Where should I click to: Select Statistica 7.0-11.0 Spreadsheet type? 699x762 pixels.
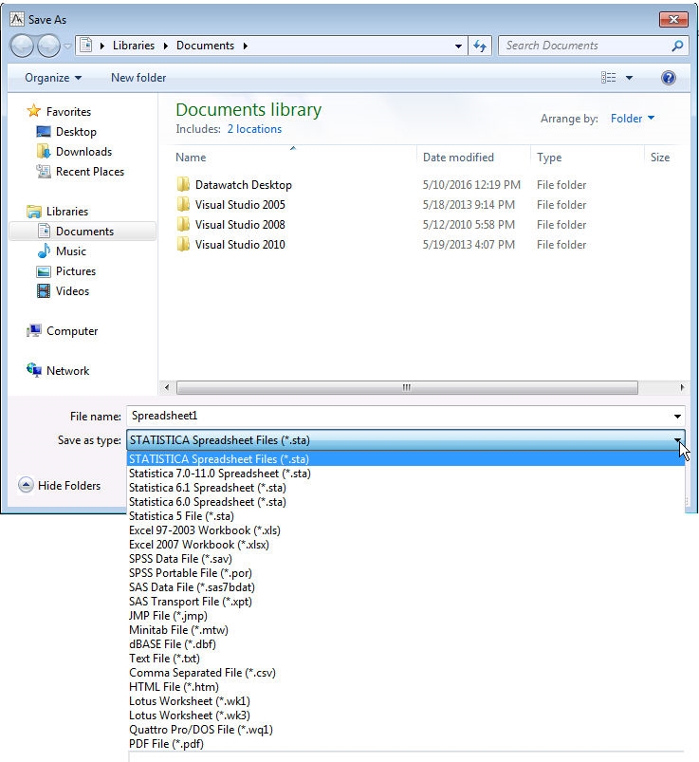coord(406,473)
